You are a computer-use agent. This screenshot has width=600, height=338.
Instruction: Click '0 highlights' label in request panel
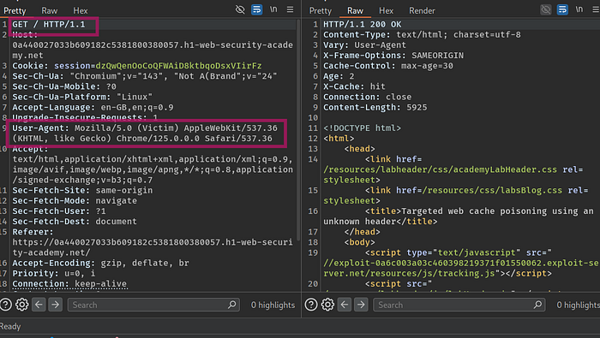(x=273, y=305)
